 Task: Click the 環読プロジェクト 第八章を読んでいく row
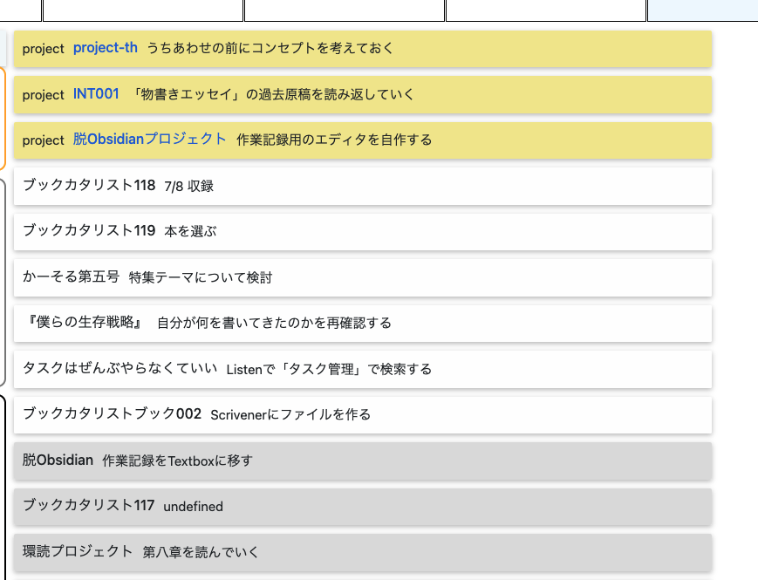point(363,552)
